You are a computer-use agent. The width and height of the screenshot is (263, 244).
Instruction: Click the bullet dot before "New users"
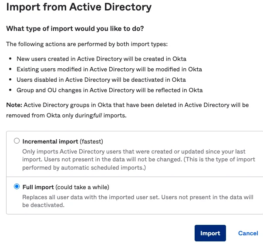pos(10,59)
